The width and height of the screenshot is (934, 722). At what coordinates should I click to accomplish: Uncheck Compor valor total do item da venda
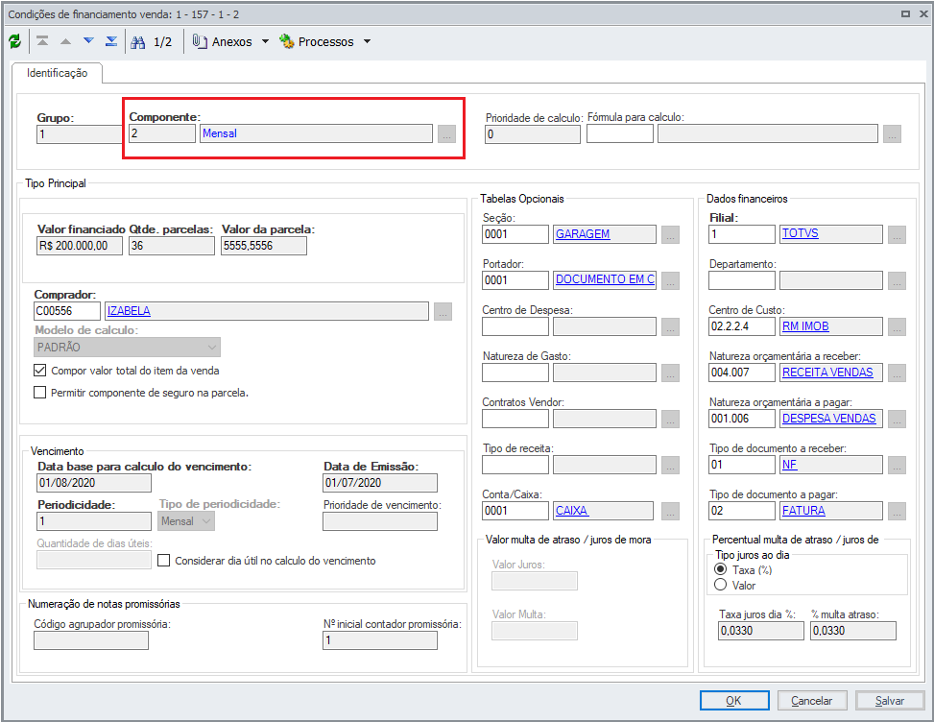pos(40,371)
